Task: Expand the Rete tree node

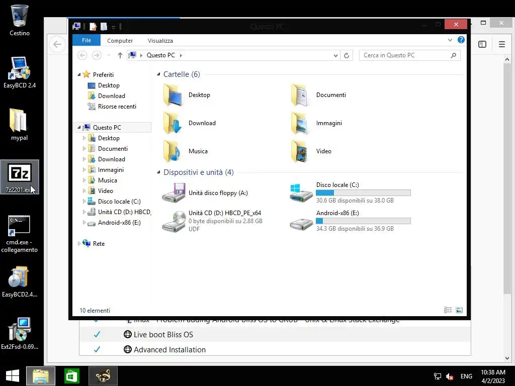Action: point(79,244)
